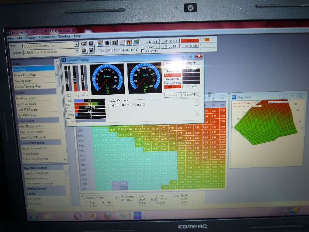
Task: Click the open folder icon in Compare row
Action: [x=84, y=50]
